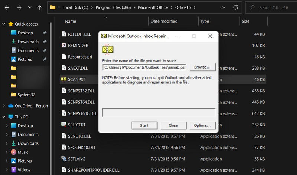Viewport: 297px width, 175px height.
Task: Expand Downloads under This PC
Action: 7,143
